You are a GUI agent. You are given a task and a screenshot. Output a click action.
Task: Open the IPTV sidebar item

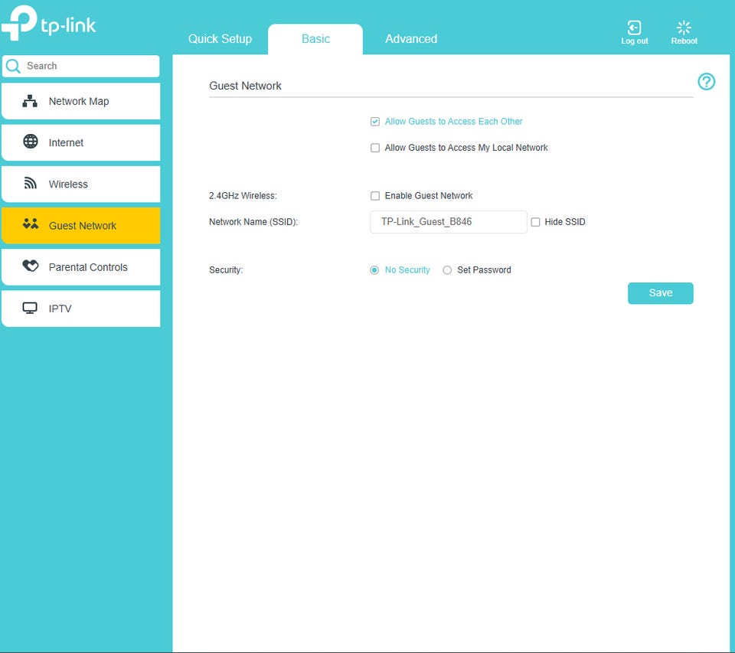click(x=80, y=309)
